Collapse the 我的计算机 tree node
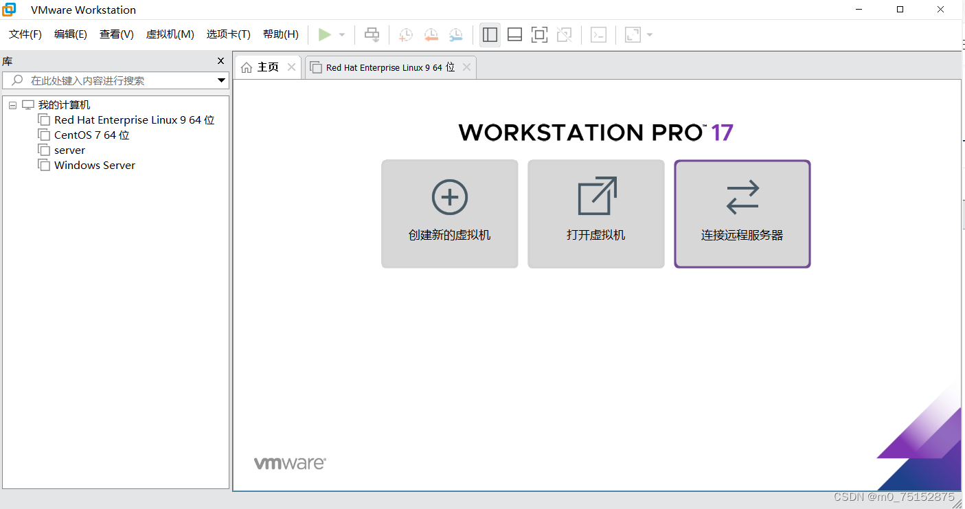965x509 pixels. (12, 105)
